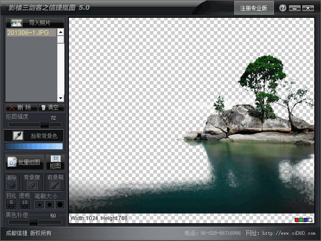Viewport: 321px width, 241px height.
Task: Select green preview background swatch
Action: pyautogui.click(x=301, y=220)
